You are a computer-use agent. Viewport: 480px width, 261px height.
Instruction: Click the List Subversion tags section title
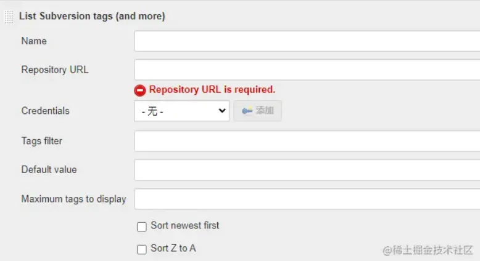pyautogui.click(x=92, y=17)
